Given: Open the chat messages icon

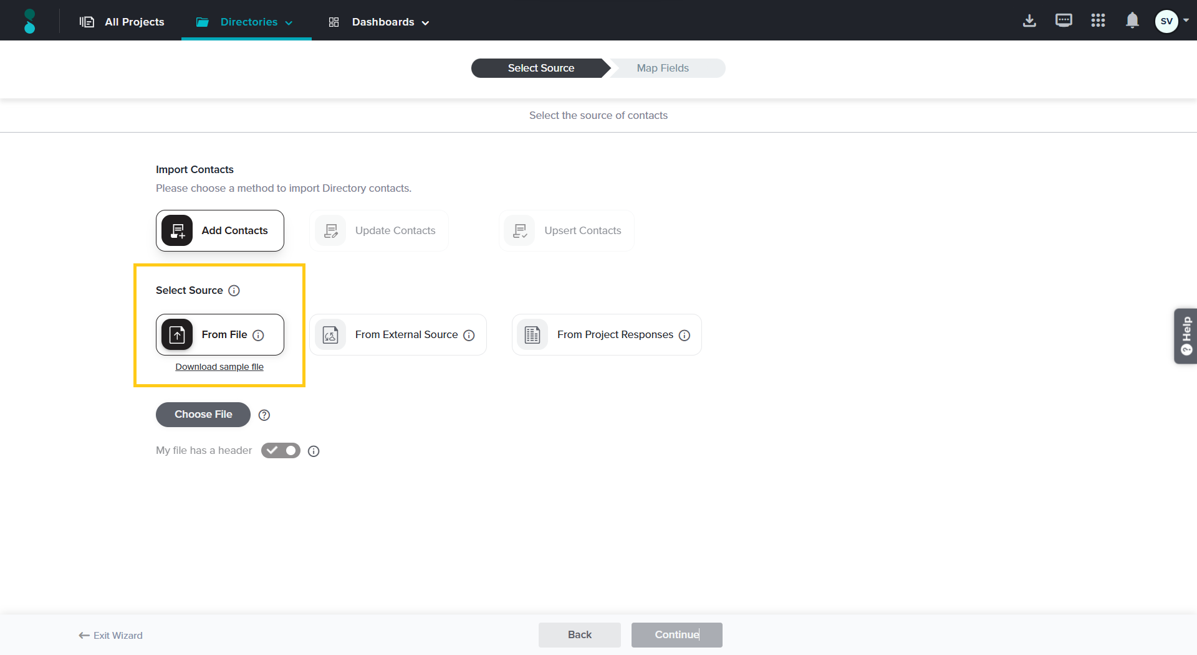Looking at the screenshot, I should 1064,21.
